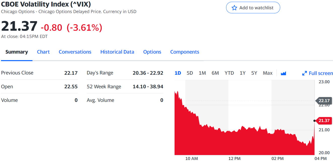Click the Avg. Volume label

(100, 100)
